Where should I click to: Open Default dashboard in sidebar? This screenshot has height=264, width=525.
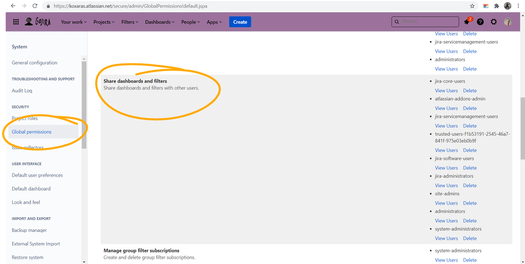coord(31,189)
